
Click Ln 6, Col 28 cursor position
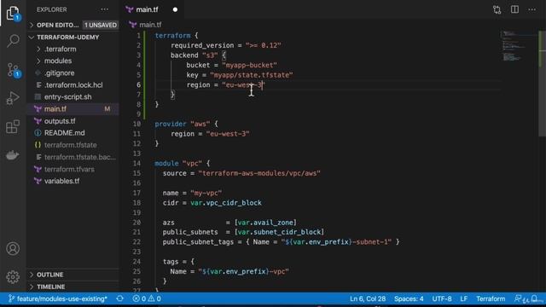click(368, 298)
